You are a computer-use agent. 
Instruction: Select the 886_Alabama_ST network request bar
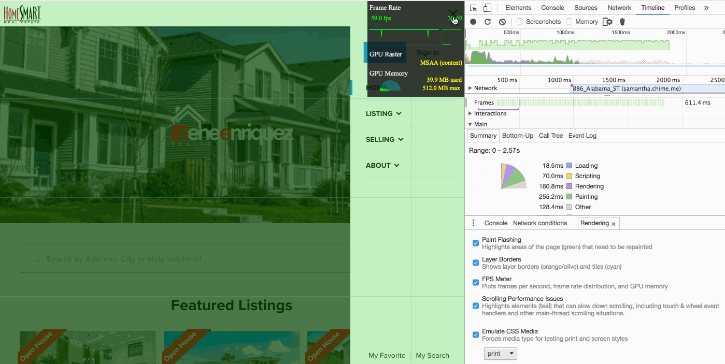[x=648, y=89]
